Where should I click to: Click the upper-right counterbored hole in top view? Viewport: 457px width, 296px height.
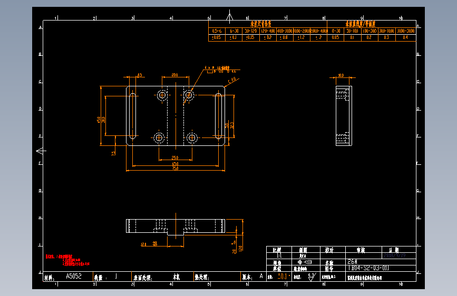189,95
